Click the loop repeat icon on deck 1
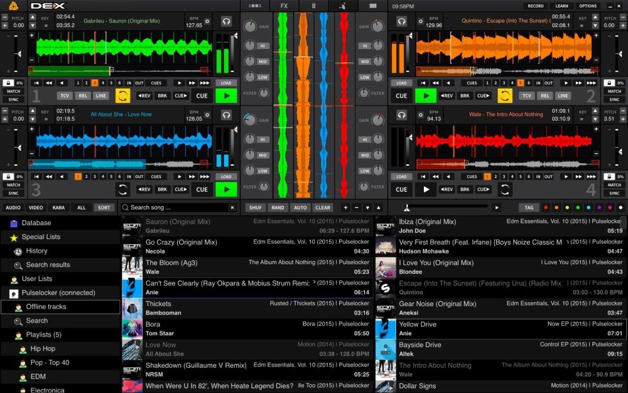 (x=123, y=95)
